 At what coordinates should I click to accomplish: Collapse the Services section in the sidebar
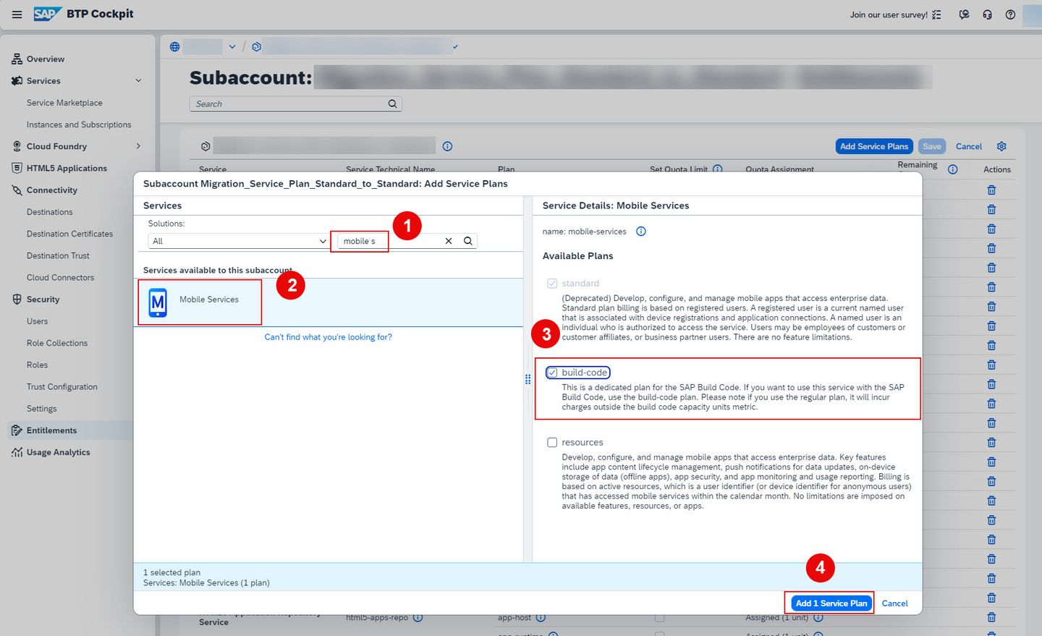(138, 81)
